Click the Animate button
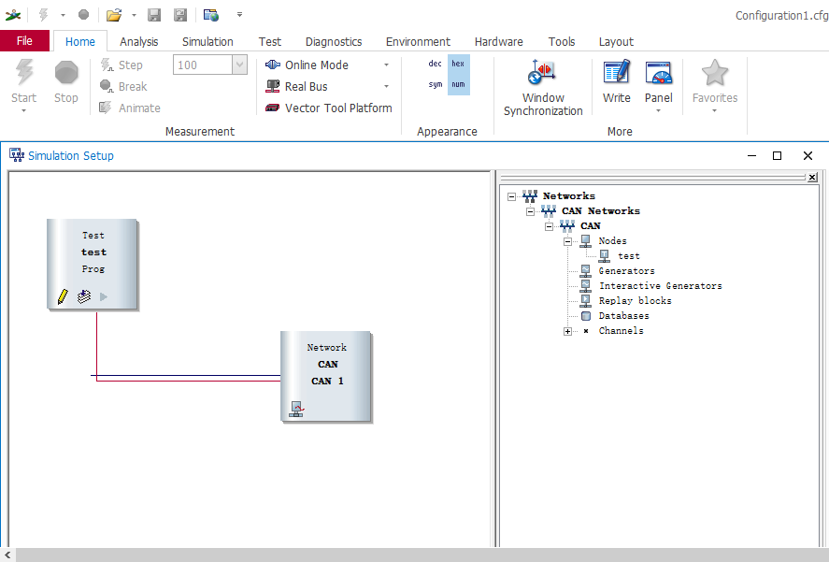 click(x=130, y=108)
